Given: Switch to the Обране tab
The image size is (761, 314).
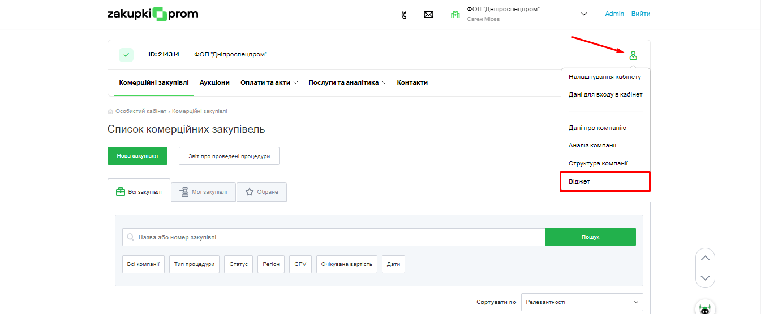Looking at the screenshot, I should 261,192.
